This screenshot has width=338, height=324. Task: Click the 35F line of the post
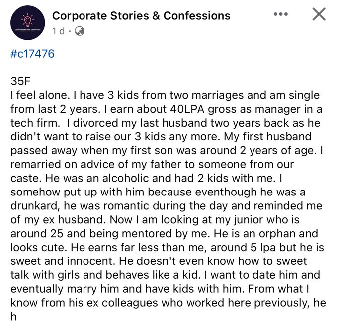(20, 81)
